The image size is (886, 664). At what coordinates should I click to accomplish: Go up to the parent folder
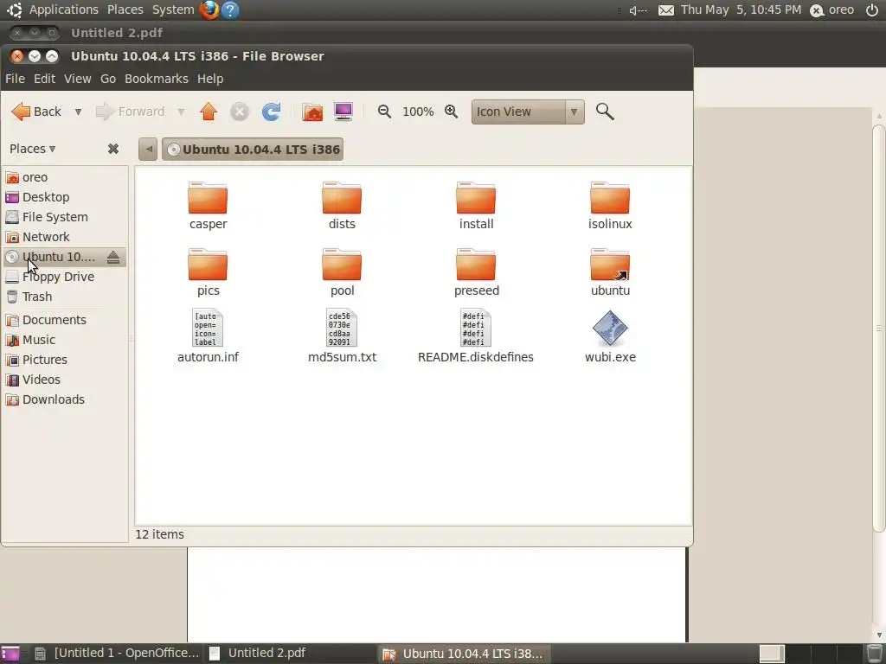point(209,112)
